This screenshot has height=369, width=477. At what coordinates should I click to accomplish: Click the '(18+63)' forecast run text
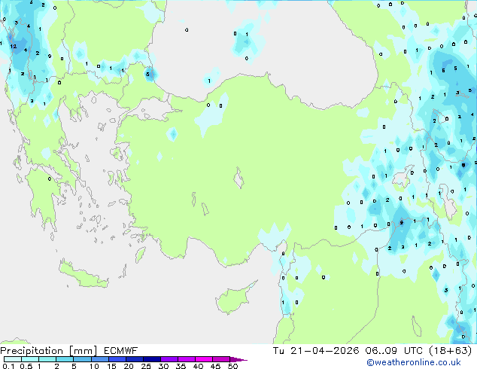[x=450, y=351]
